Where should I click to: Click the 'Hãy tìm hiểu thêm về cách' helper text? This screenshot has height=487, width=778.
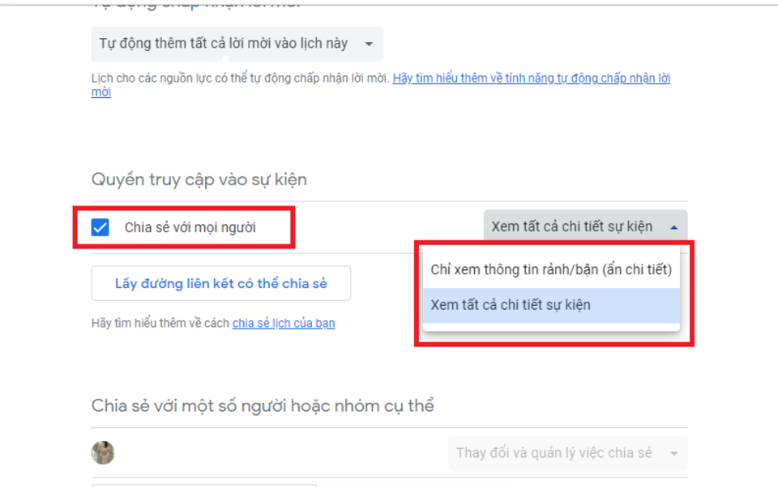(160, 324)
